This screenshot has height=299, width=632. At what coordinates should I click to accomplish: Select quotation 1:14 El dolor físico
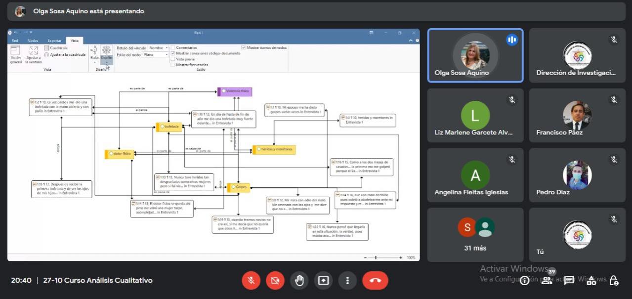tap(162, 208)
